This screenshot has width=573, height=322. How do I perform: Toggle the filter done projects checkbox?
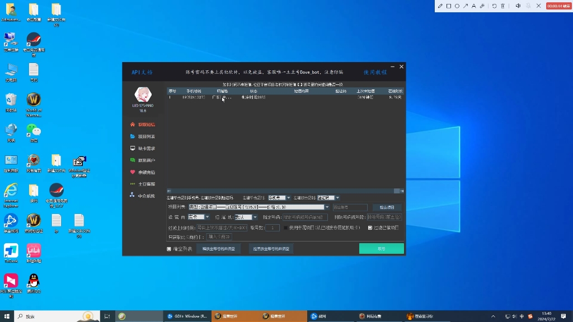click(370, 228)
